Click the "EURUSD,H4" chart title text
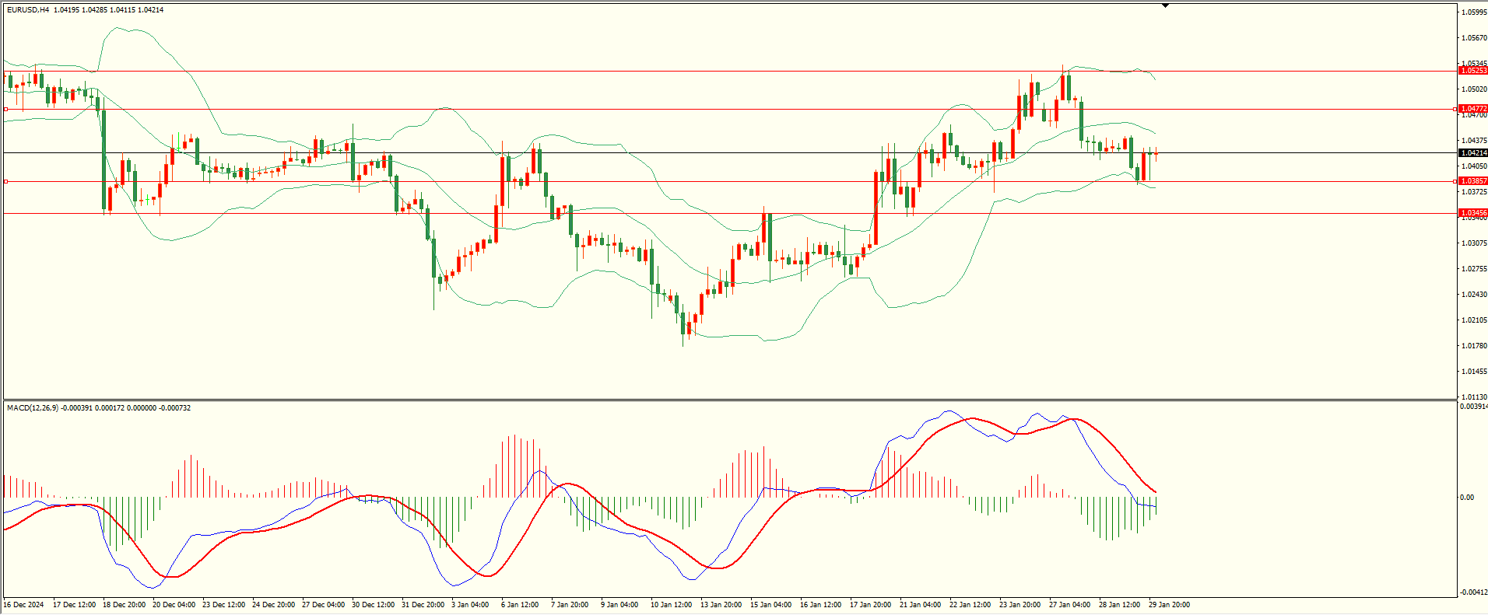The width and height of the screenshot is (1488, 615). (x=27, y=10)
